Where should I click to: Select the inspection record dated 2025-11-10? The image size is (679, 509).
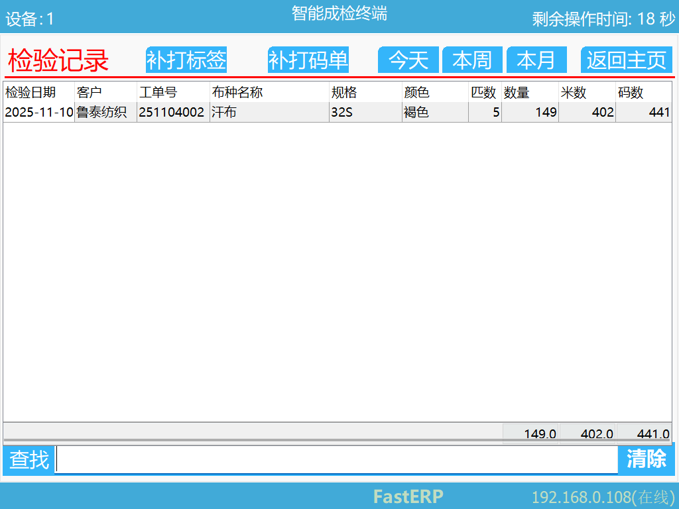(x=265, y=113)
